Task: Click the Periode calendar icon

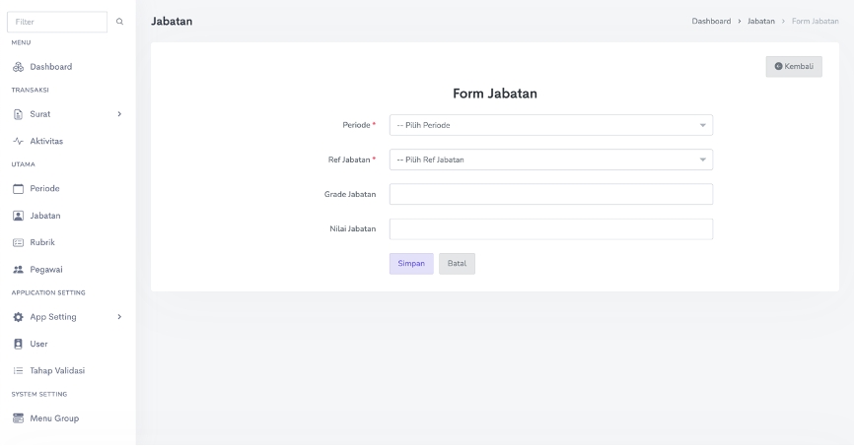Action: pyautogui.click(x=17, y=188)
